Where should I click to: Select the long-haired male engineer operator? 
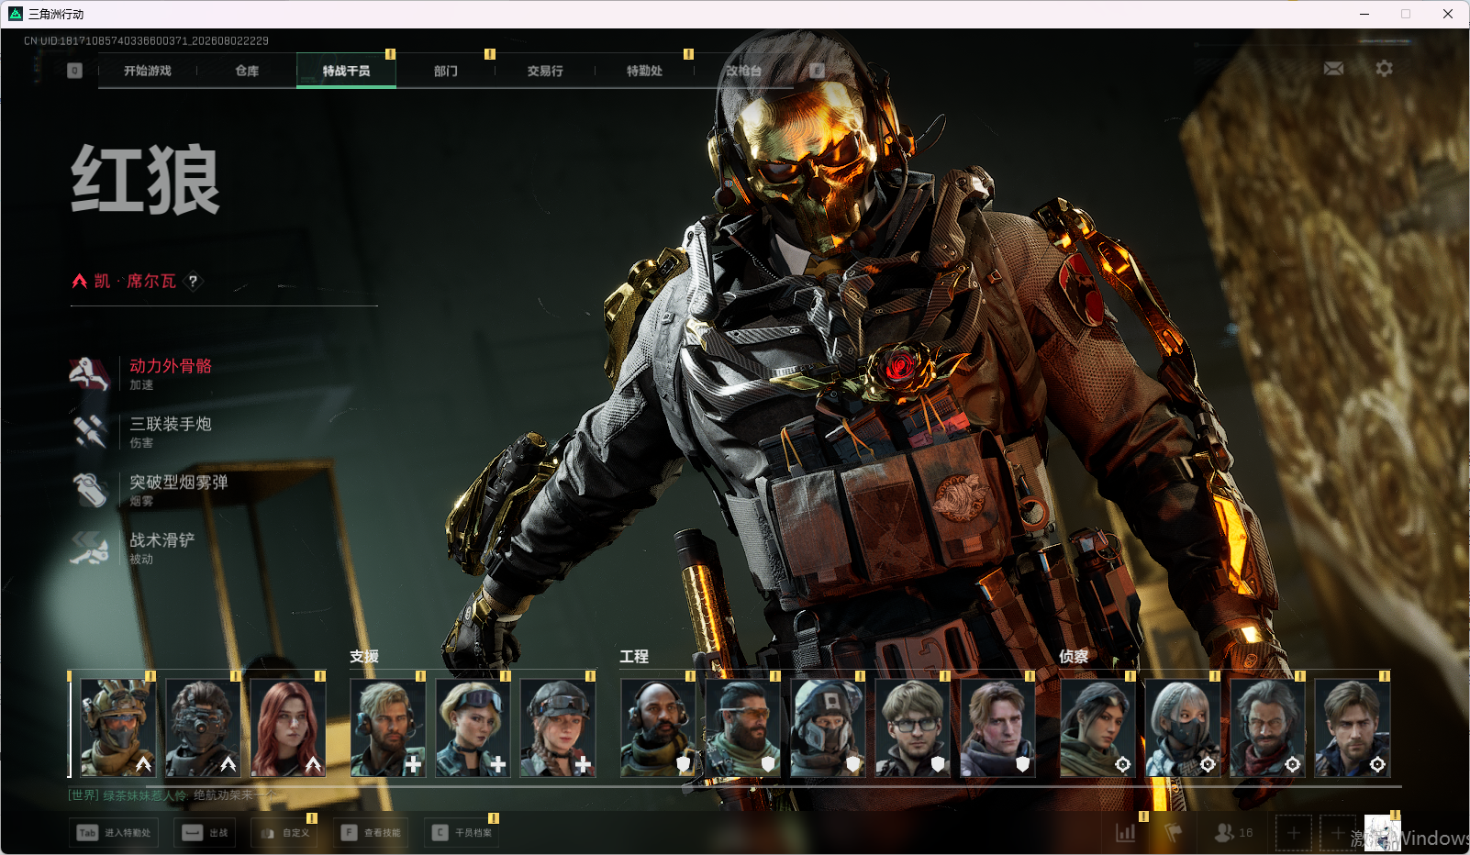tap(997, 728)
